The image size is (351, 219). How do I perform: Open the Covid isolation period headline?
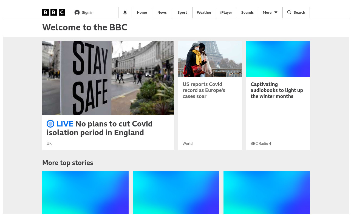coord(104,128)
